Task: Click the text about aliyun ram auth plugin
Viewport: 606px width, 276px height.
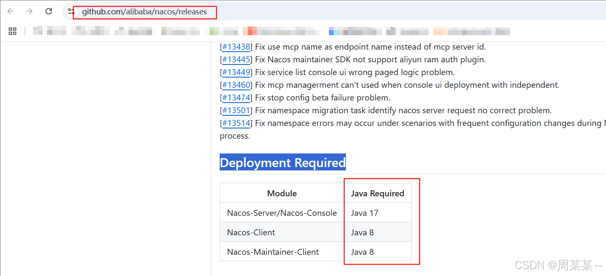Action: tap(370, 59)
